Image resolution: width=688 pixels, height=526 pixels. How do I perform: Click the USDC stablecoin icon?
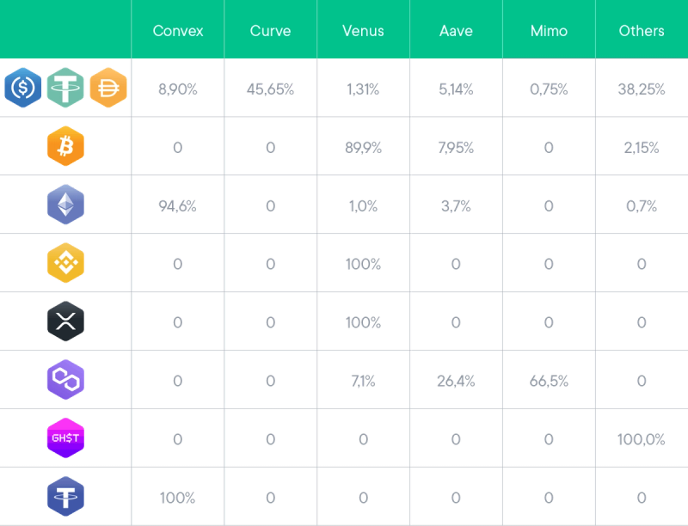[23, 88]
